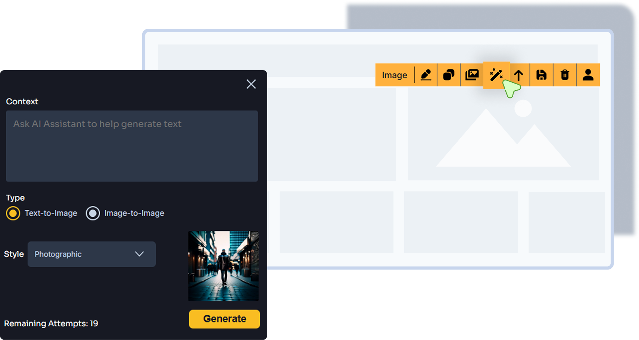Viewport: 639px width, 340px height.
Task: Click the Context text input area
Action: coord(131,145)
